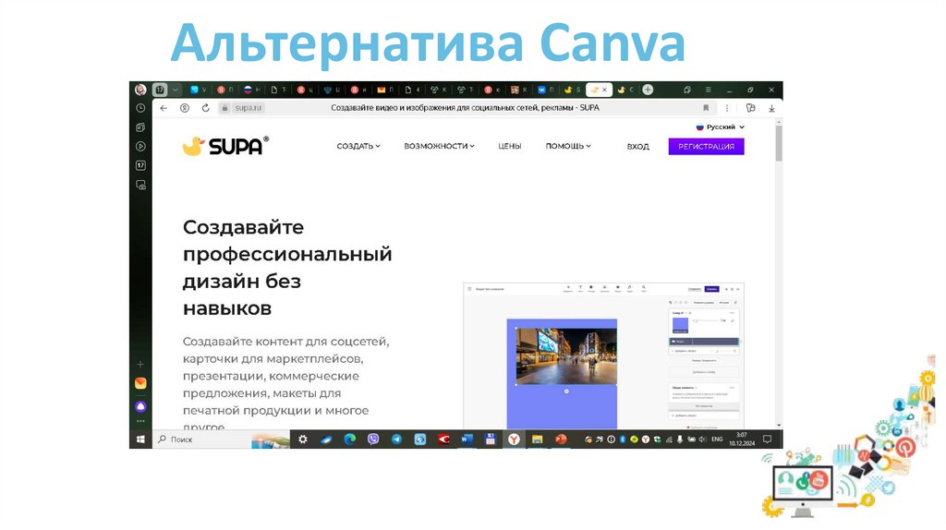Click the taskbar clock showing 3:07
Viewport: 946px width, 530px height.
click(742, 439)
